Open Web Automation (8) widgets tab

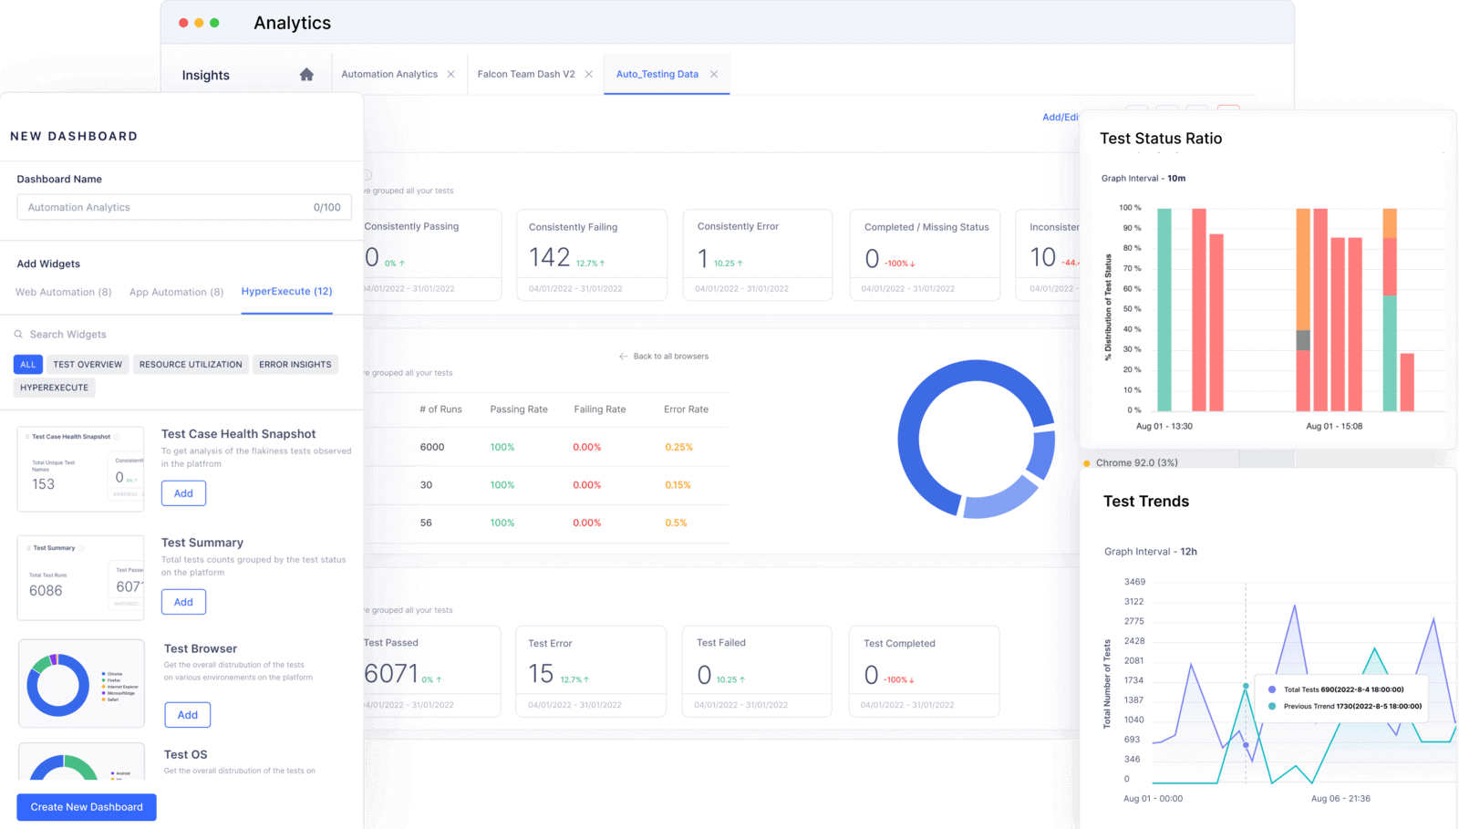pyautogui.click(x=64, y=292)
